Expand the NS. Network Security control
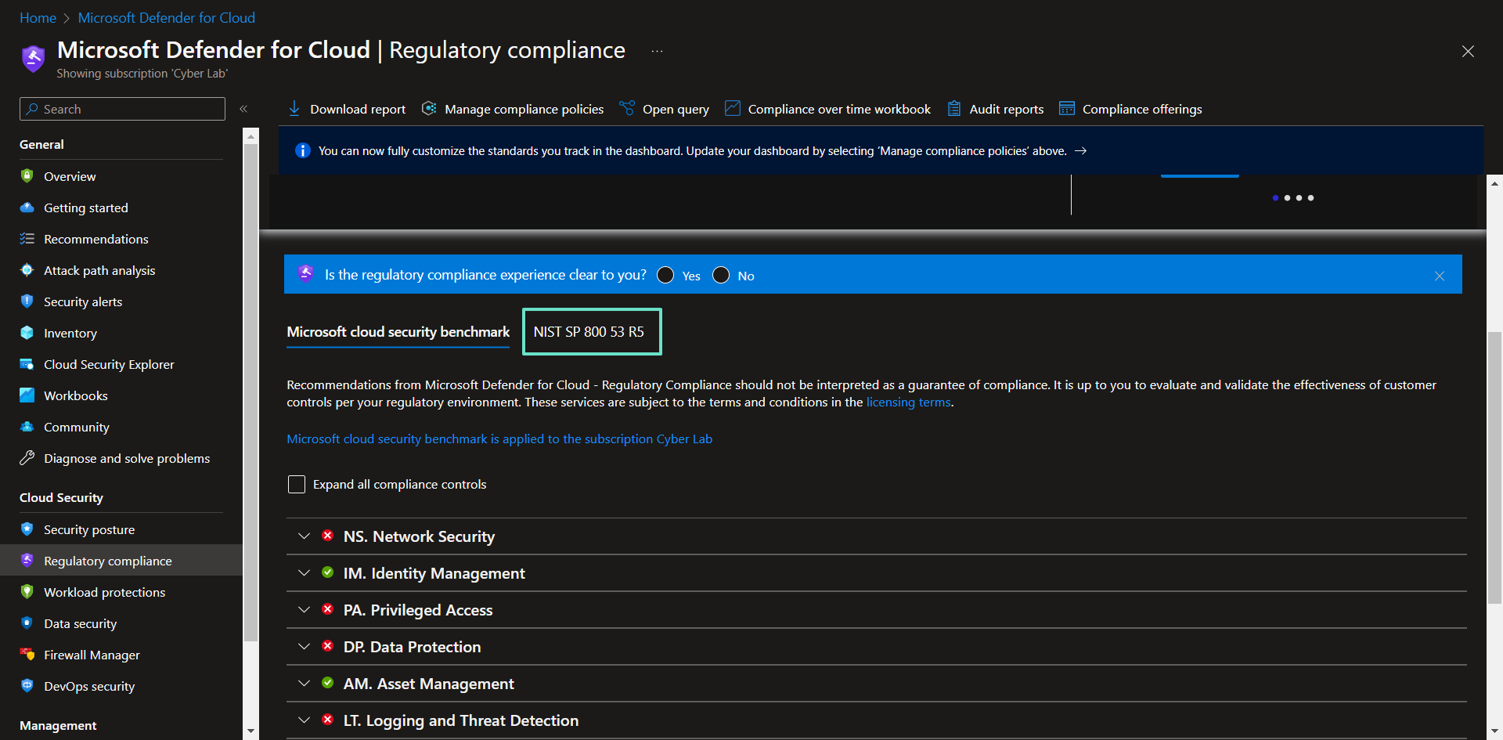1503x740 pixels. pyautogui.click(x=304, y=536)
